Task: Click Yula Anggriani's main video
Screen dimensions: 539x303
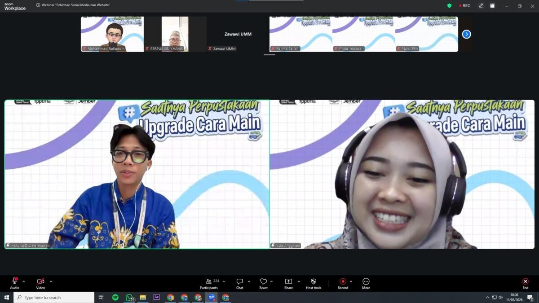Action: click(402, 174)
